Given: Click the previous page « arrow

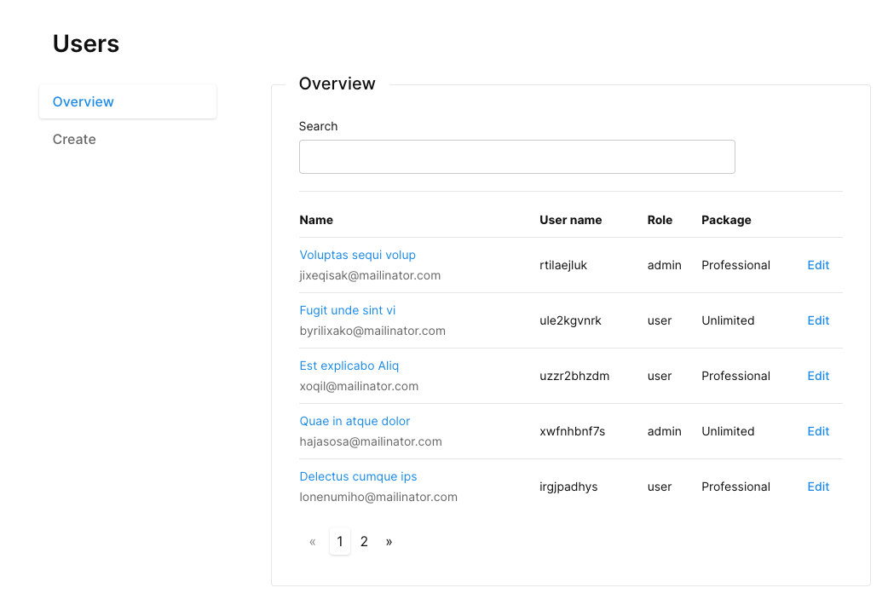Looking at the screenshot, I should pos(313,542).
